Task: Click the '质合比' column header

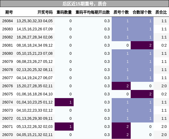Action: tap(161, 12)
